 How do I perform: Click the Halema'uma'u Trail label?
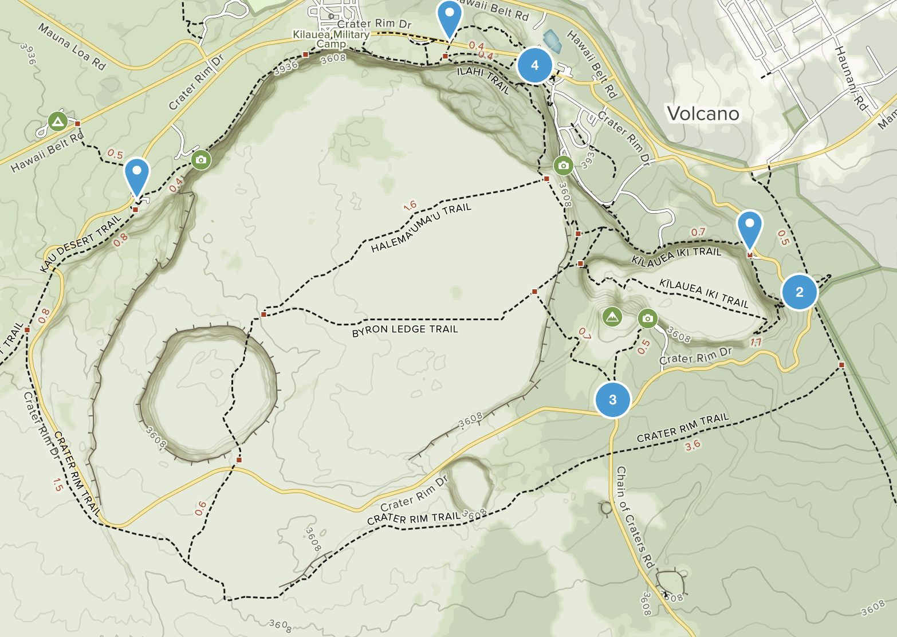click(x=421, y=228)
